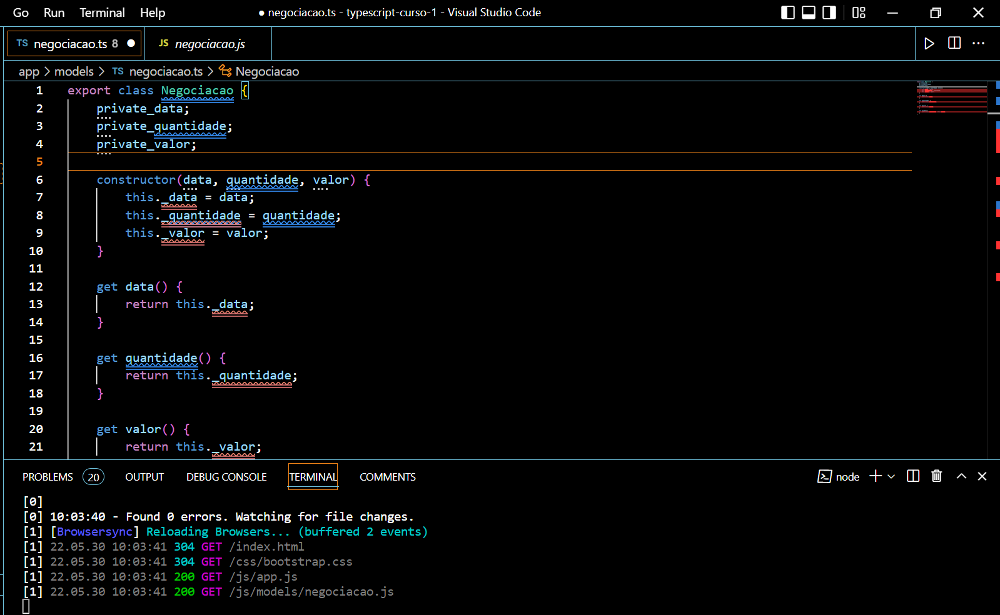Switch to negociacao.ts editor tab
The image size is (1000, 615).
[x=75, y=44]
